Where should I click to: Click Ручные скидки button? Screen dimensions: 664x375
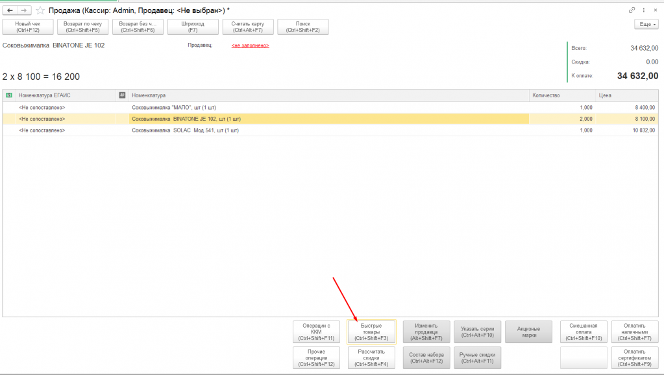(x=478, y=357)
